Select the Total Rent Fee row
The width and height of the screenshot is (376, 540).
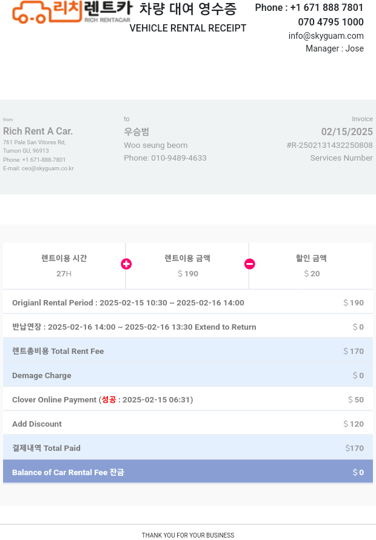click(188, 350)
